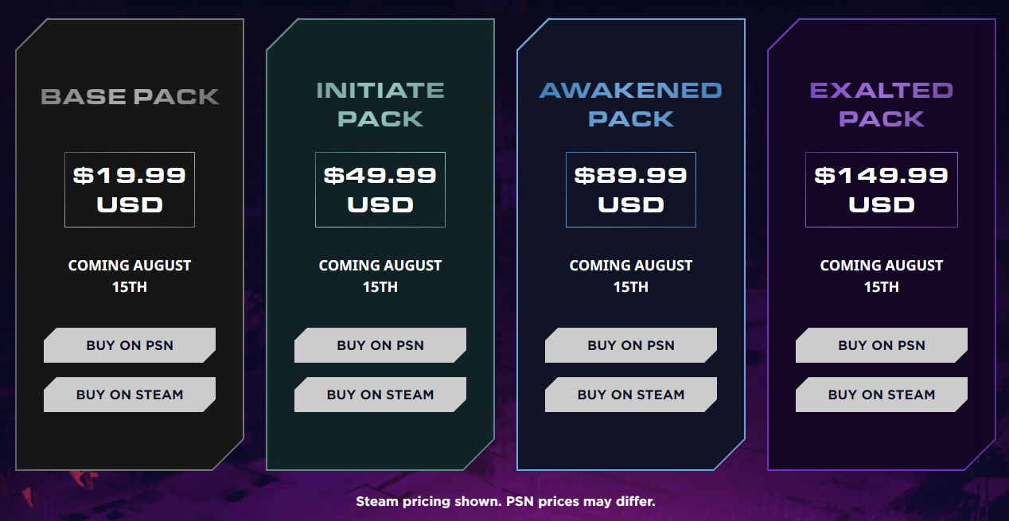This screenshot has width=1009, height=521.
Task: Click Buy on PSN for Base Pack
Action: [x=130, y=345]
